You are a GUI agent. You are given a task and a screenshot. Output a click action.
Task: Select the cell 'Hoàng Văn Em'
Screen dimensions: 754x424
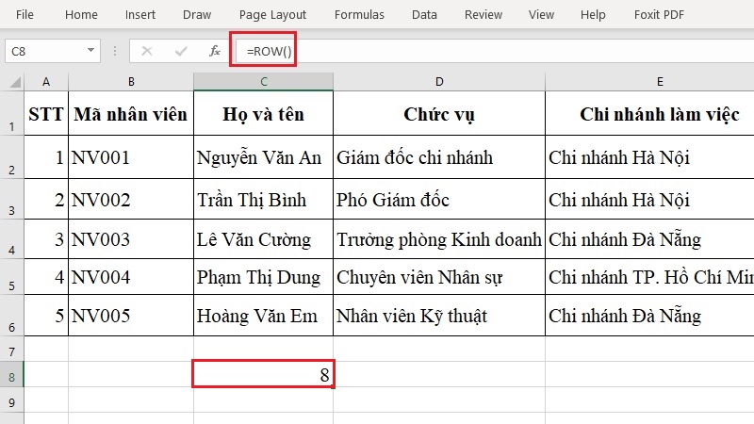pyautogui.click(x=264, y=316)
